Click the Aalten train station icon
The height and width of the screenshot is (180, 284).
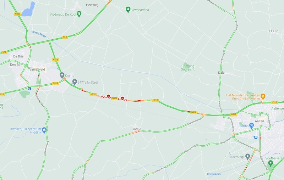point(256,137)
